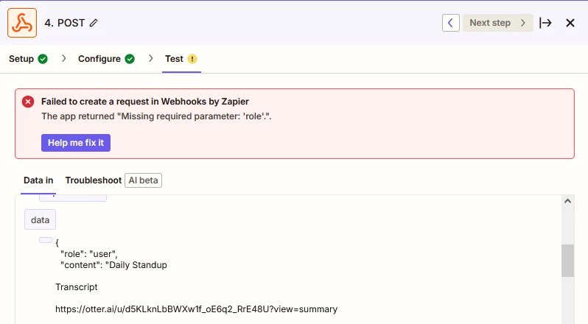588x324 pixels.
Task: Click the data panel scrollbar thumb
Action: pos(568,261)
